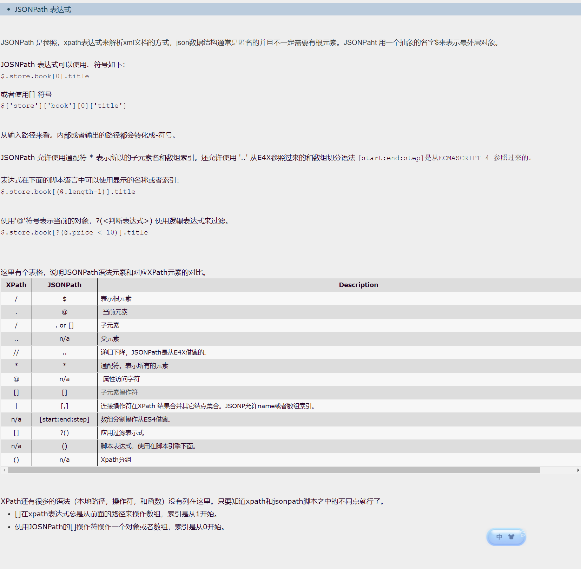Viewport: 581px width, 569px height.
Task: Click the scrollbar right arrow
Action: point(578,470)
